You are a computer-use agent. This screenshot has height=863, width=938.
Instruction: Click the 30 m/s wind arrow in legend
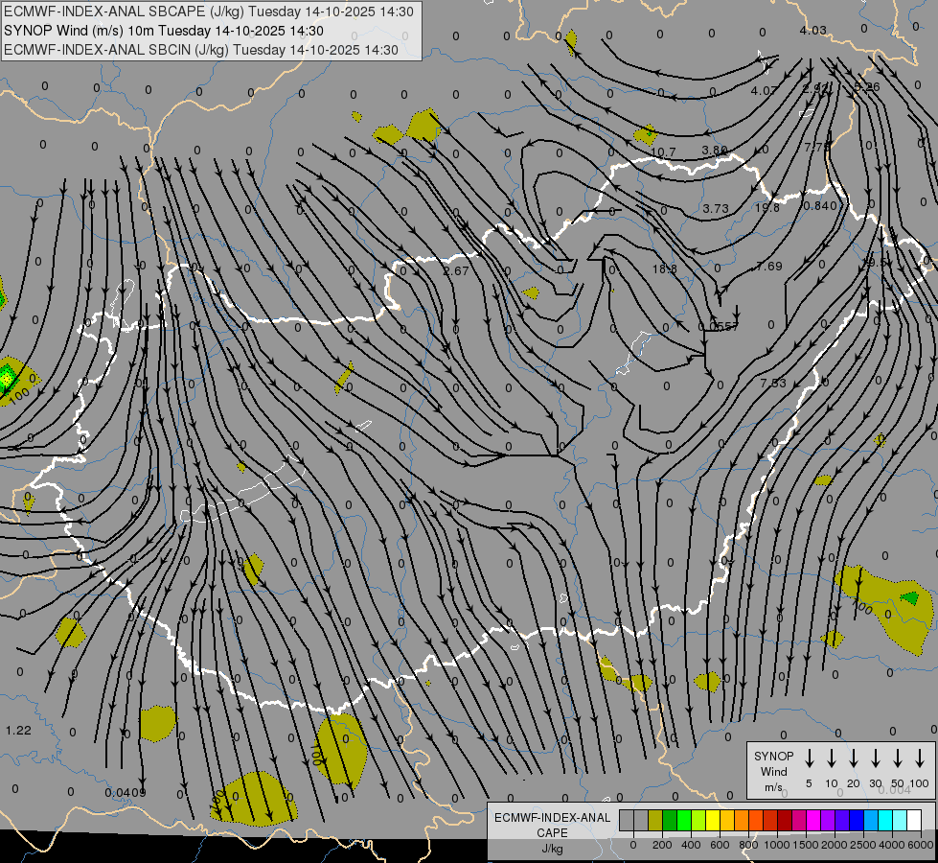point(875,758)
